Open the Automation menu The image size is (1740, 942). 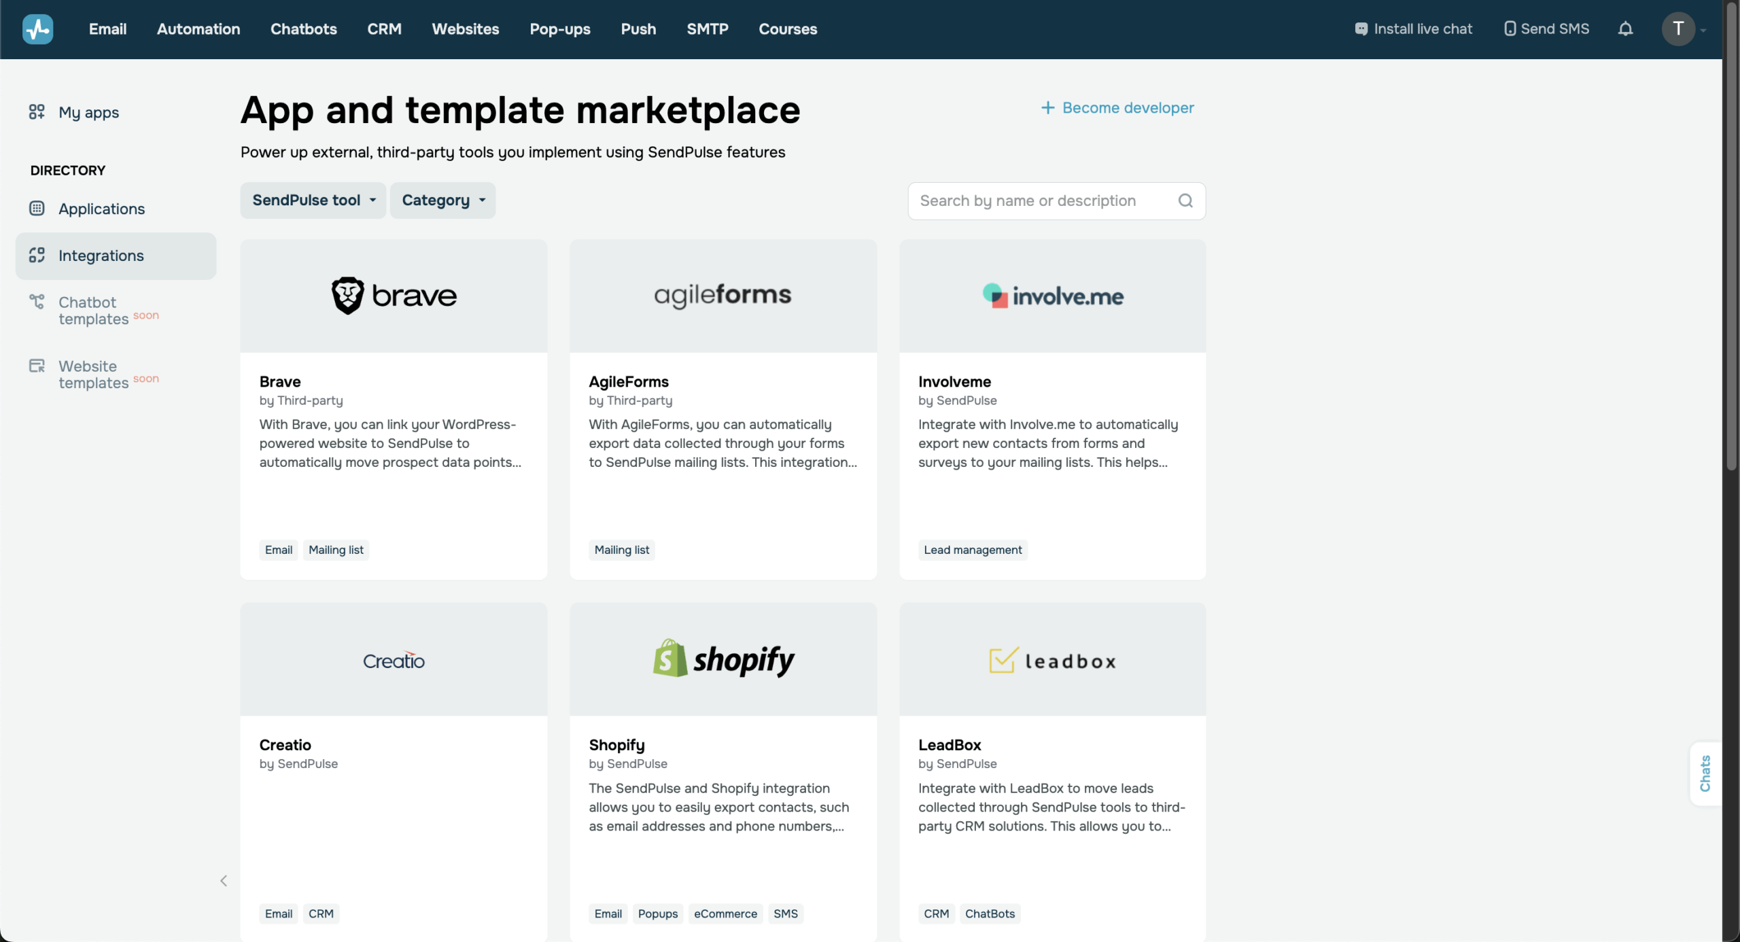click(x=198, y=29)
